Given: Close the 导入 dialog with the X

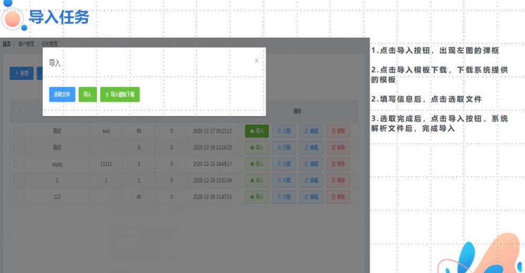Looking at the screenshot, I should coord(256,61).
